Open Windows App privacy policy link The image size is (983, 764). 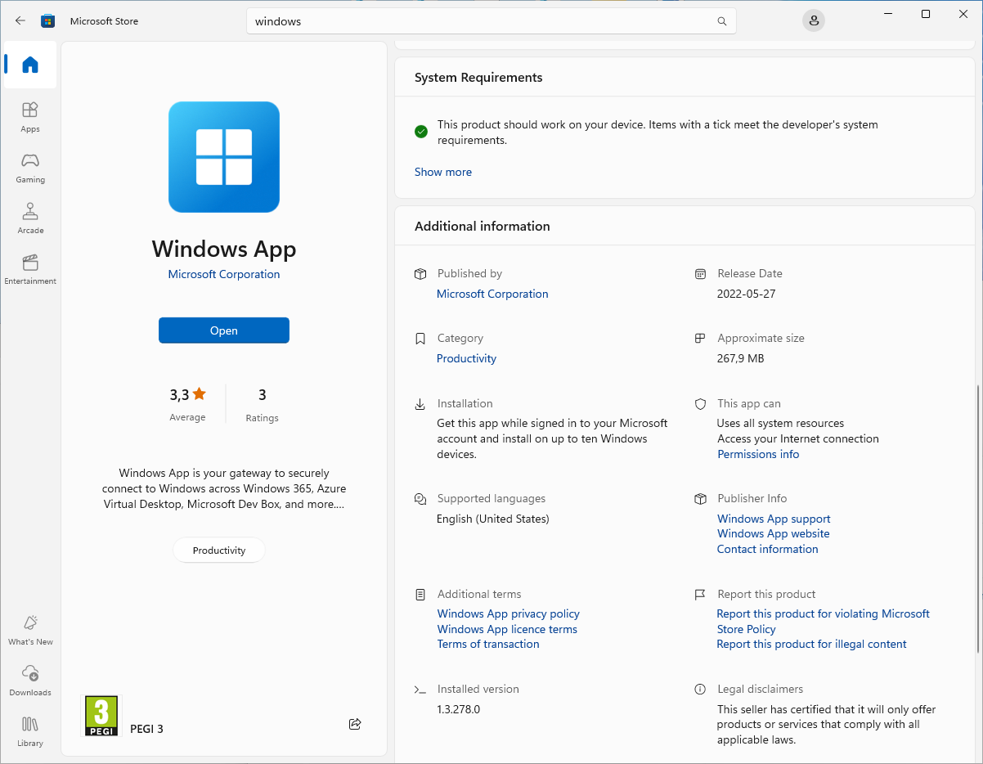(509, 613)
